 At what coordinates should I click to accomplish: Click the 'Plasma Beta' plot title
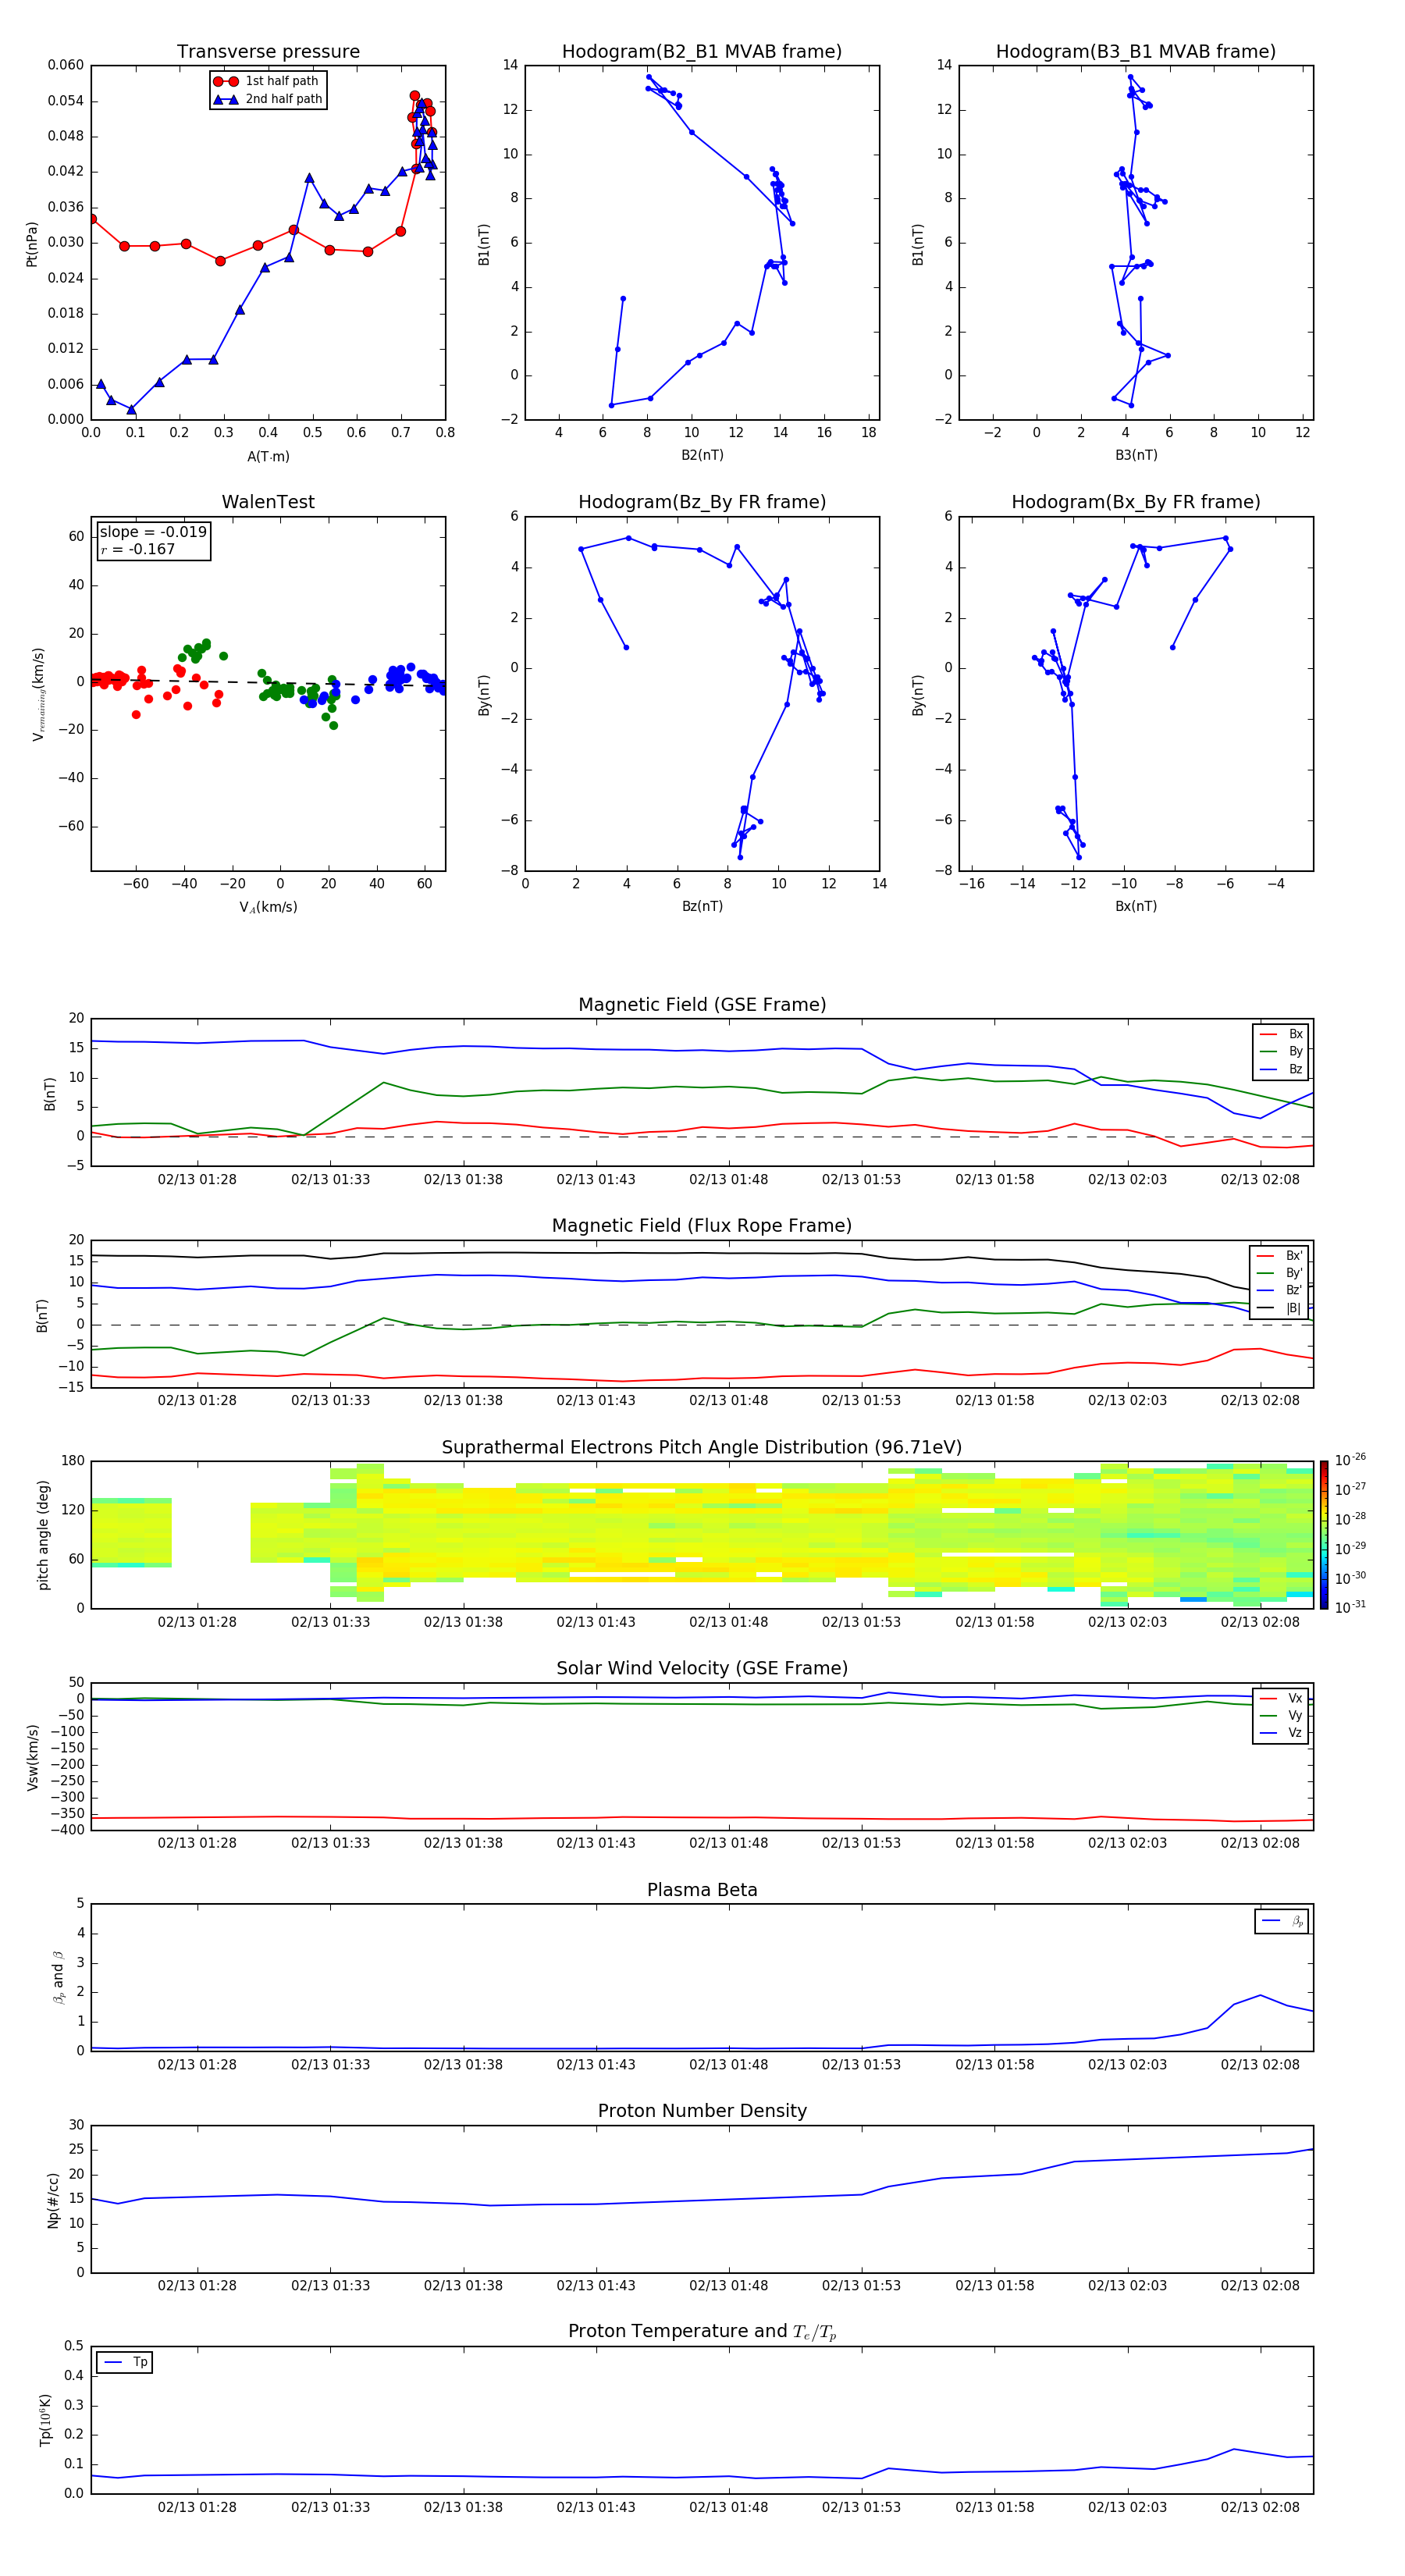pos(702,1891)
